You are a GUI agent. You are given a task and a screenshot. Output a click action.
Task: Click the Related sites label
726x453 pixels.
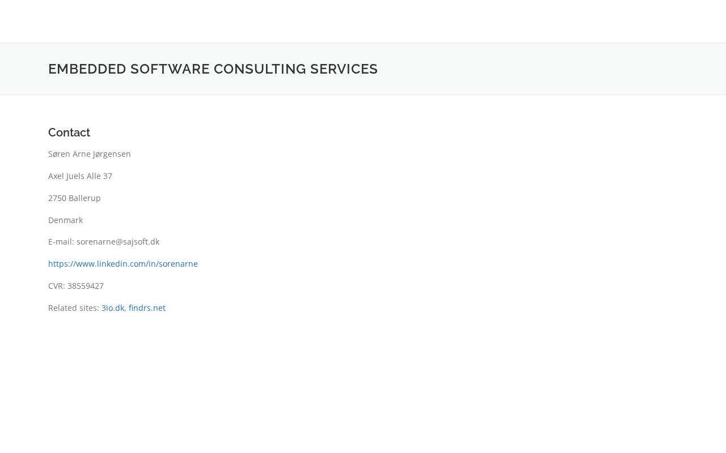click(73, 308)
